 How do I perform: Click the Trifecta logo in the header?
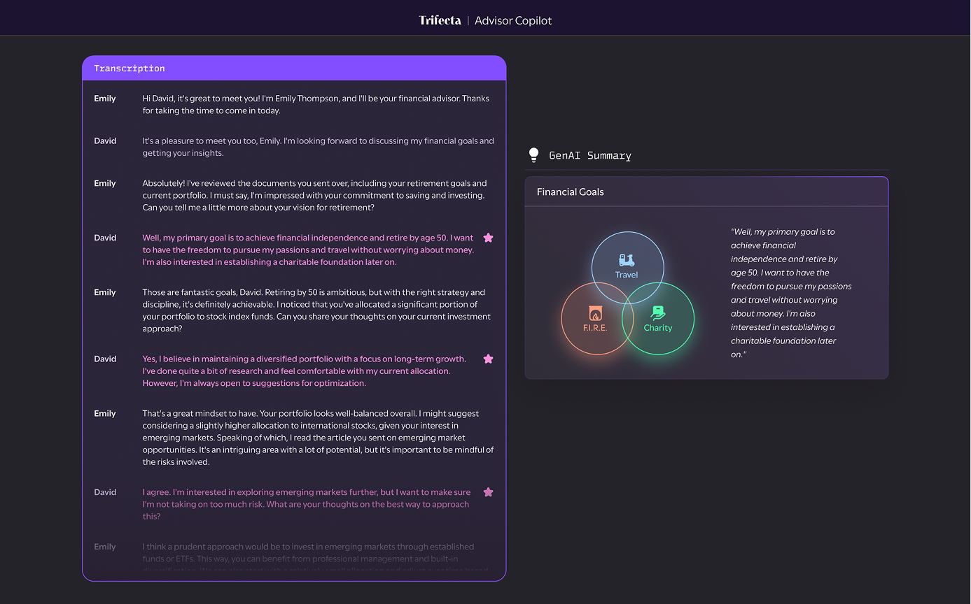click(440, 20)
